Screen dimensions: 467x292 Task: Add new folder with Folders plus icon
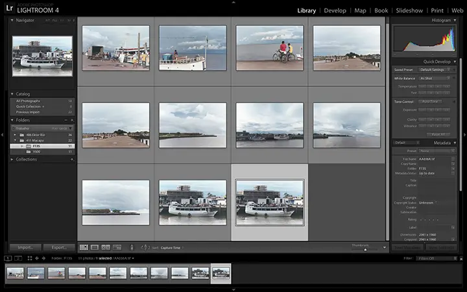tap(72, 120)
